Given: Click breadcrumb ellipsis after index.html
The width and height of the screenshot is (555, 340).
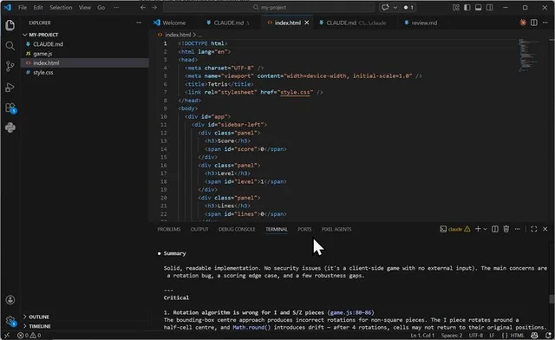Looking at the screenshot, I should coord(200,35).
